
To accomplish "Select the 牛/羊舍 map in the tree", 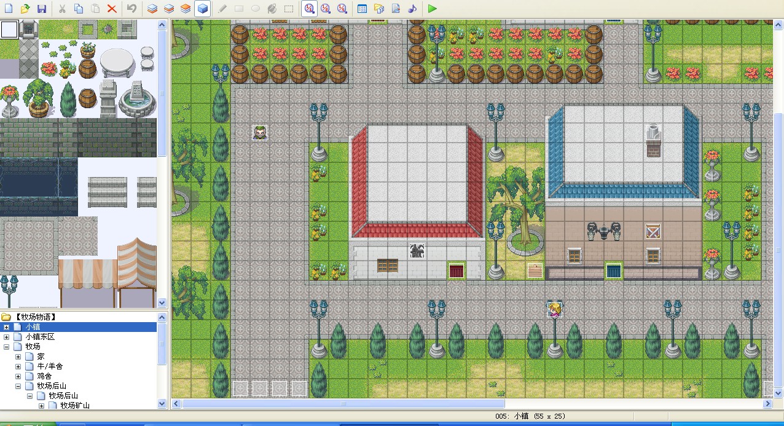I will pos(50,366).
